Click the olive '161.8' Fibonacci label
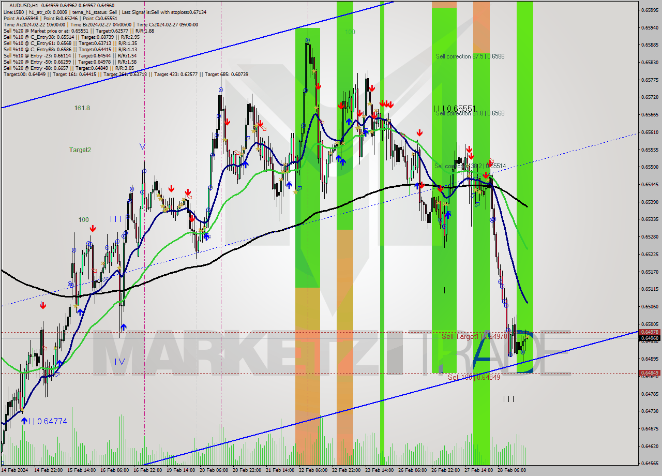 pyautogui.click(x=82, y=108)
